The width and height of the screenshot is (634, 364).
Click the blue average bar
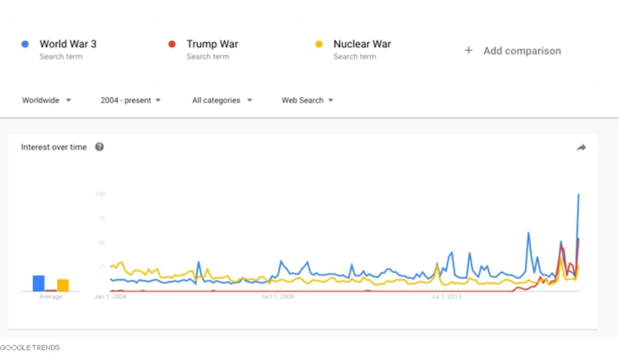pos(38,283)
